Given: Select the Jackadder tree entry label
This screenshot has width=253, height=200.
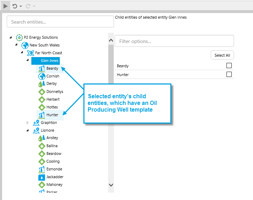Looking at the screenshot, I should coord(55,177).
